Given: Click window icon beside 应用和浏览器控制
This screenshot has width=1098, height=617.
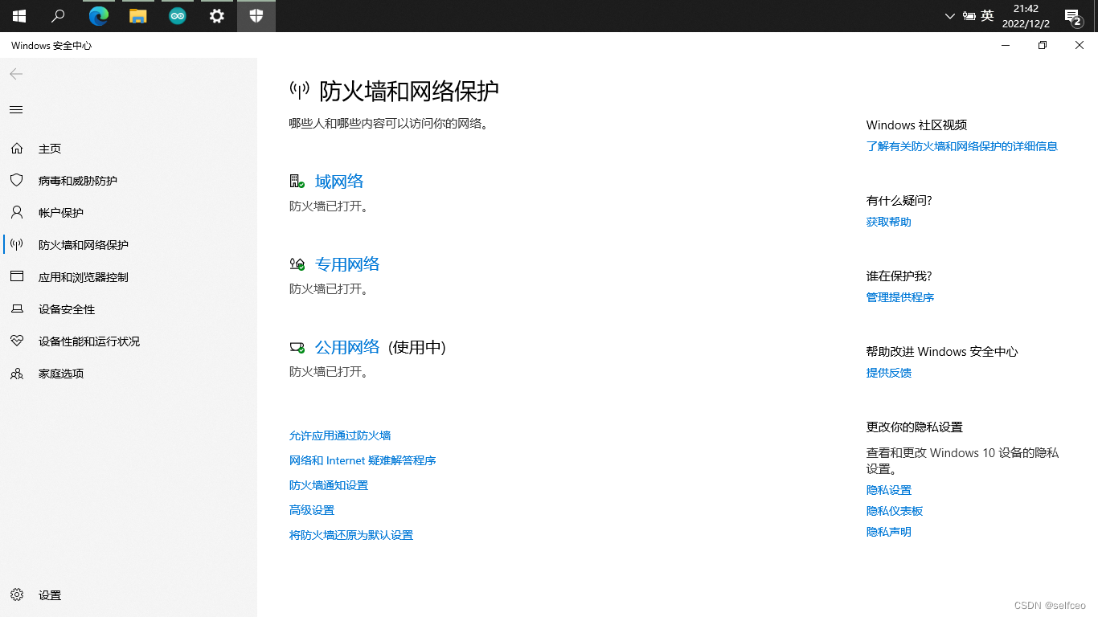Looking at the screenshot, I should 17,277.
